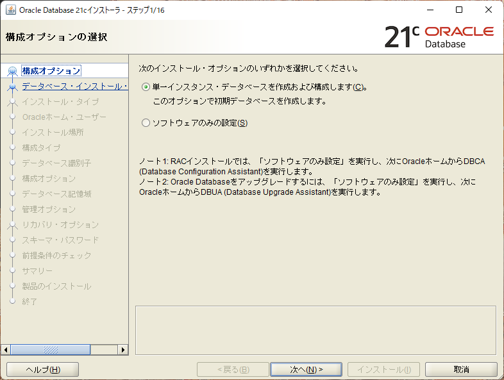Open the データベース・インストール step link
This screenshot has width=504, height=380.
(75, 86)
